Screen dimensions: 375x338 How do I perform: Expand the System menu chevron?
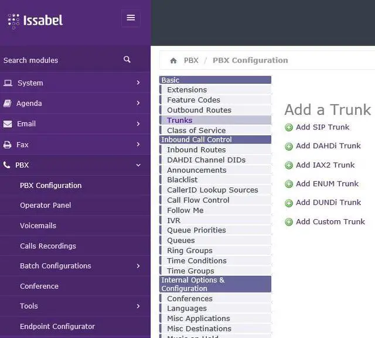click(138, 83)
